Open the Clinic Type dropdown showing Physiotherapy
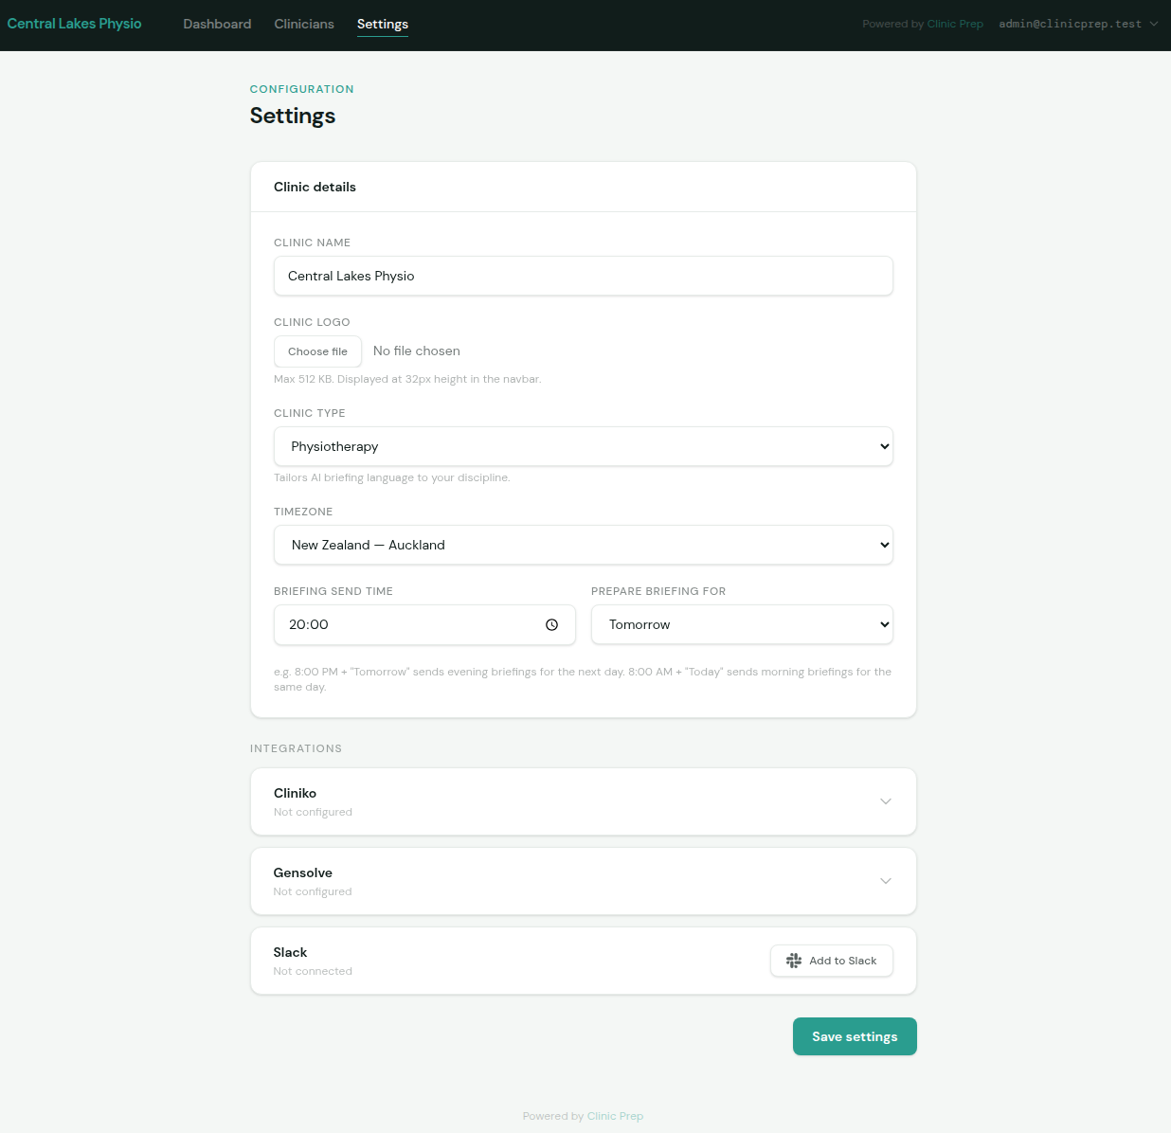1171x1133 pixels. (584, 446)
